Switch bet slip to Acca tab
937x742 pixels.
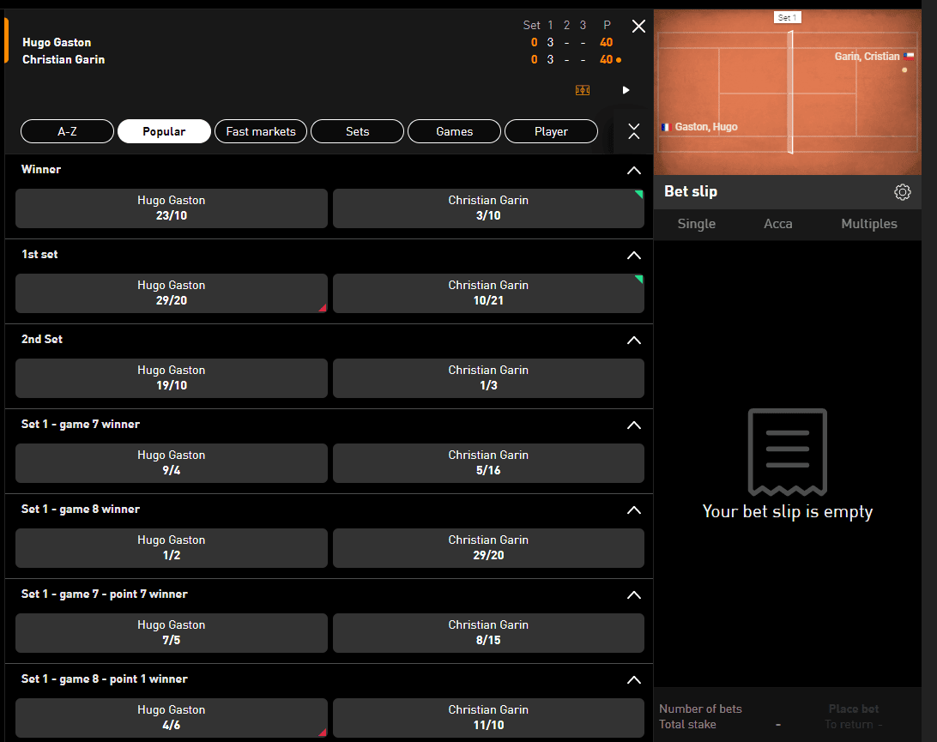click(778, 224)
